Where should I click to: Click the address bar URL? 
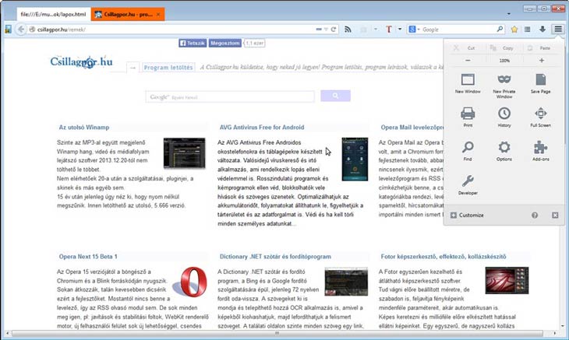click(x=62, y=30)
